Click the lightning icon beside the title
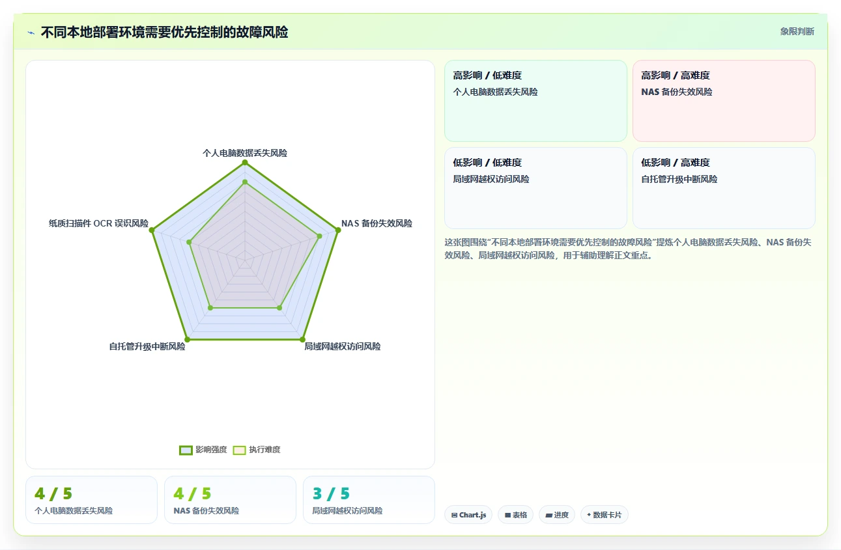The width and height of the screenshot is (841, 550). click(x=31, y=33)
